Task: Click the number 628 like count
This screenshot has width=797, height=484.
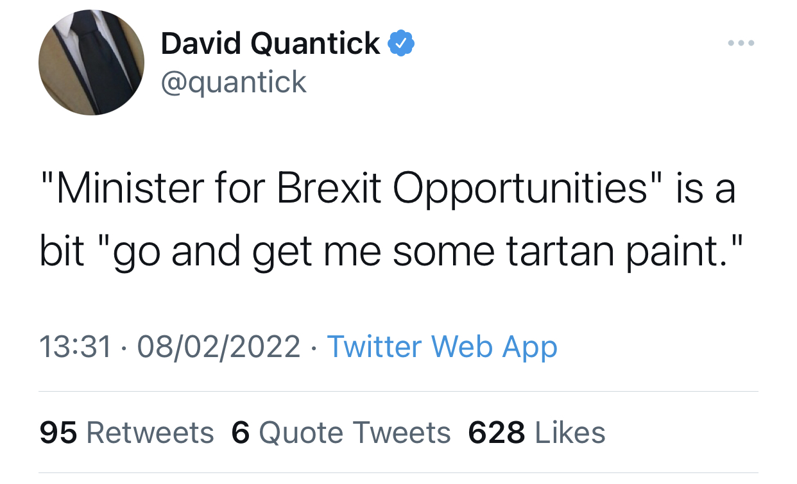Action: 496,433
